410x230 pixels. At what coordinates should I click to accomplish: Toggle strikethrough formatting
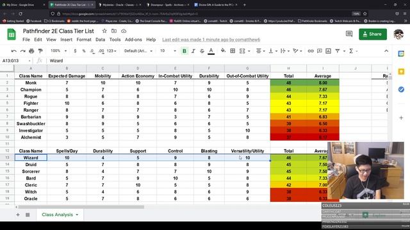pyautogui.click(x=202, y=51)
